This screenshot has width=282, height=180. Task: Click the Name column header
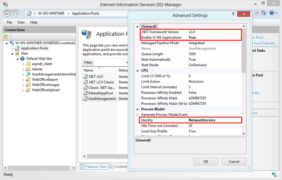click(x=99, y=70)
